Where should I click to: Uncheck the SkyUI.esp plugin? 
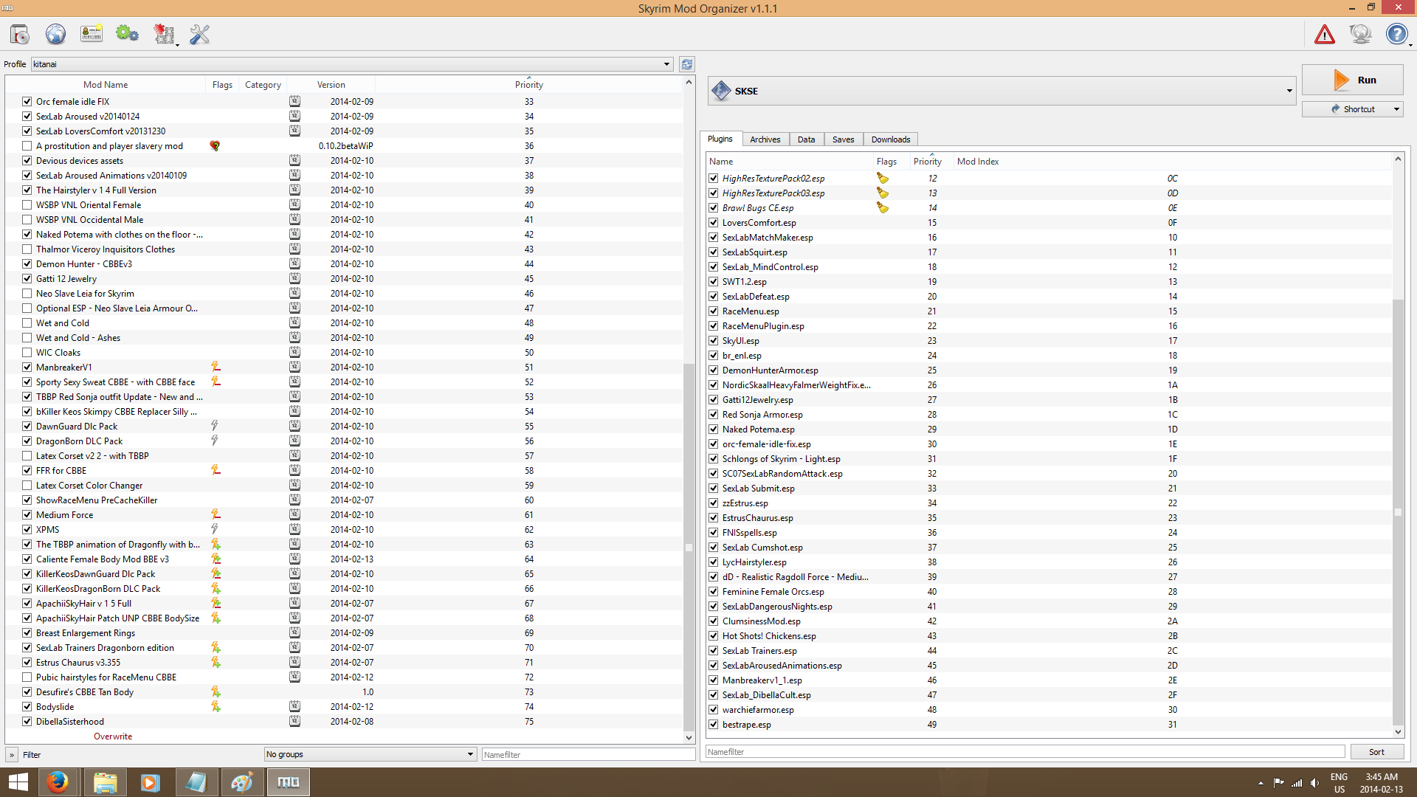pyautogui.click(x=714, y=341)
